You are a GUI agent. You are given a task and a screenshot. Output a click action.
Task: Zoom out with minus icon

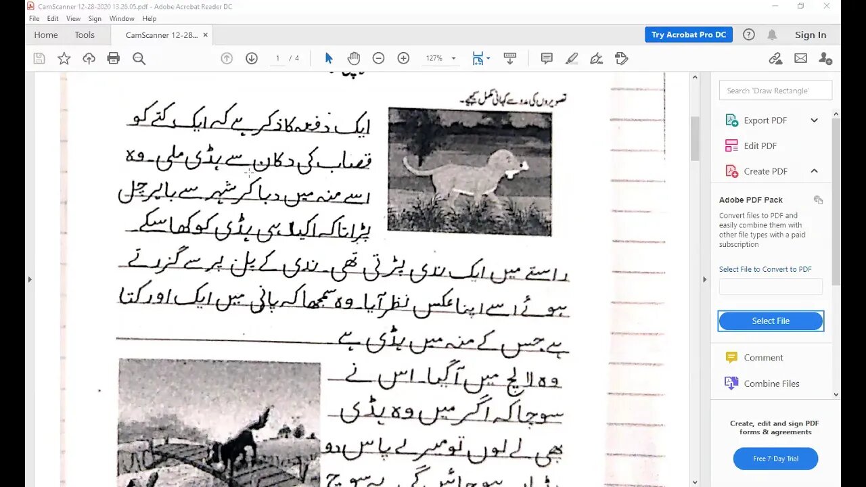378,59
